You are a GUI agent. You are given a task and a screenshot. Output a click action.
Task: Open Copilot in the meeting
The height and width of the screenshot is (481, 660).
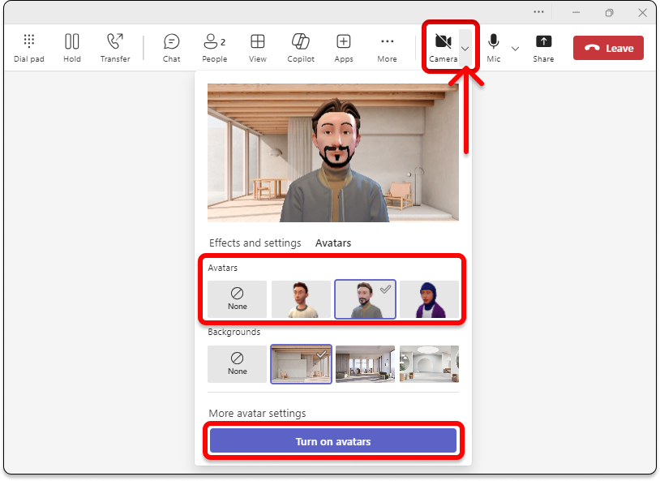coord(301,48)
